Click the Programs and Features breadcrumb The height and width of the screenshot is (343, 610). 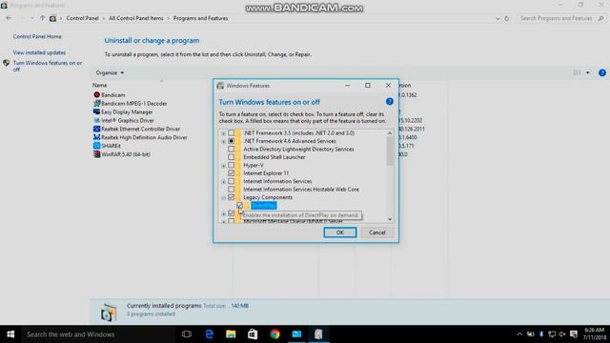pos(201,18)
